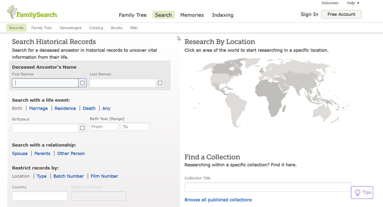The height and width of the screenshot is (207, 383).
Task: Click the Birth Year From field
Action: [104, 127]
